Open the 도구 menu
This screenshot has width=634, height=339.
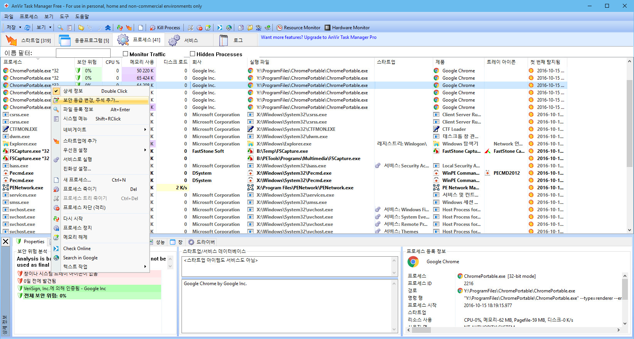pos(64,17)
